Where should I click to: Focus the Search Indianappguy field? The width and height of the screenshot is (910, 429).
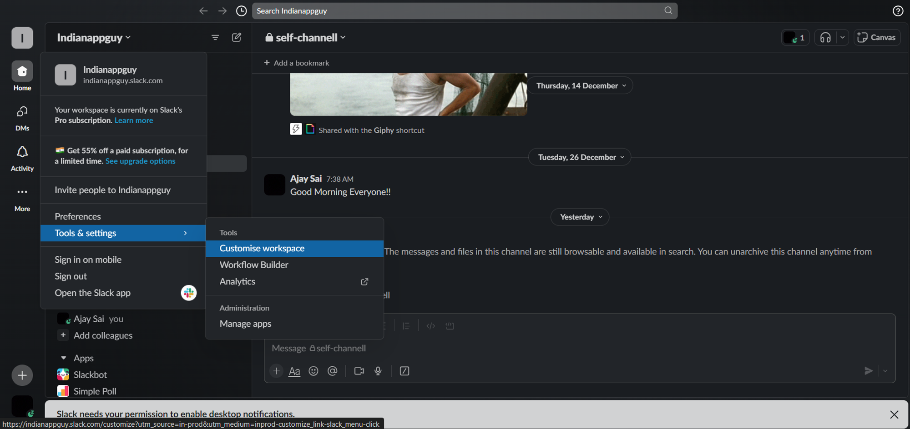click(465, 11)
